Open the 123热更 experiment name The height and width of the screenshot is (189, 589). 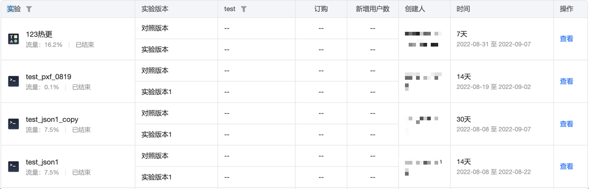(x=39, y=34)
